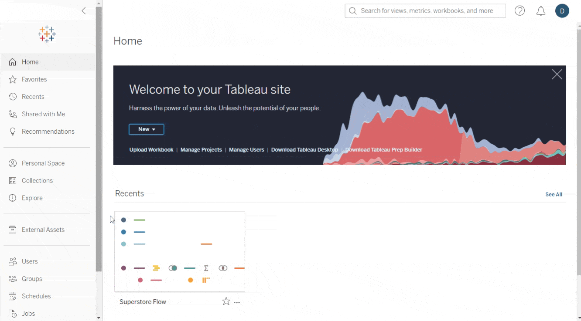The width and height of the screenshot is (581, 321).
Task: Click the Download Tableau Desktop link
Action: 304,150
